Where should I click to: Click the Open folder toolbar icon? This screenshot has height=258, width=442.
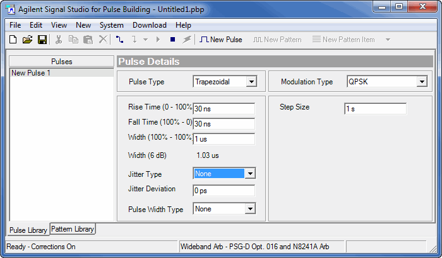[27, 40]
